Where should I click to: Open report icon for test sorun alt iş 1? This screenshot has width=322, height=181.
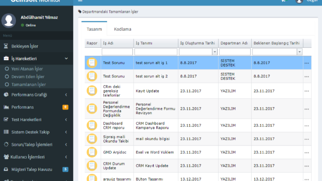(92, 63)
